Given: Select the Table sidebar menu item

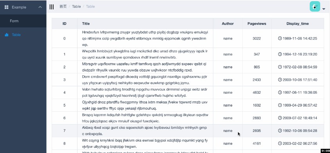Looking at the screenshot, I should [x=23, y=35].
